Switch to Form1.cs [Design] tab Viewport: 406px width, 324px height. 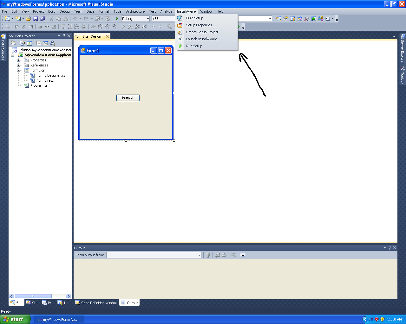[x=88, y=36]
